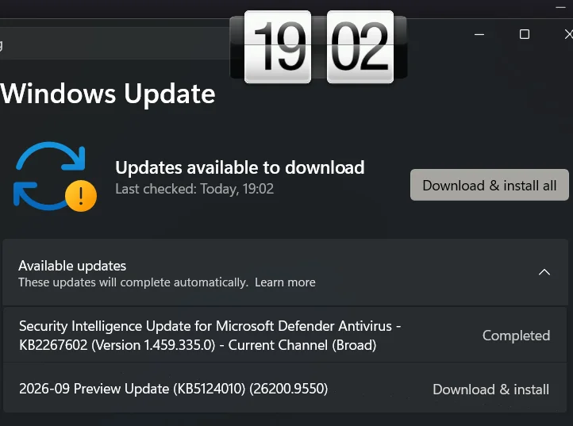Click the minimize dash of the background window
The height and width of the screenshot is (426, 573).
(560, 7)
